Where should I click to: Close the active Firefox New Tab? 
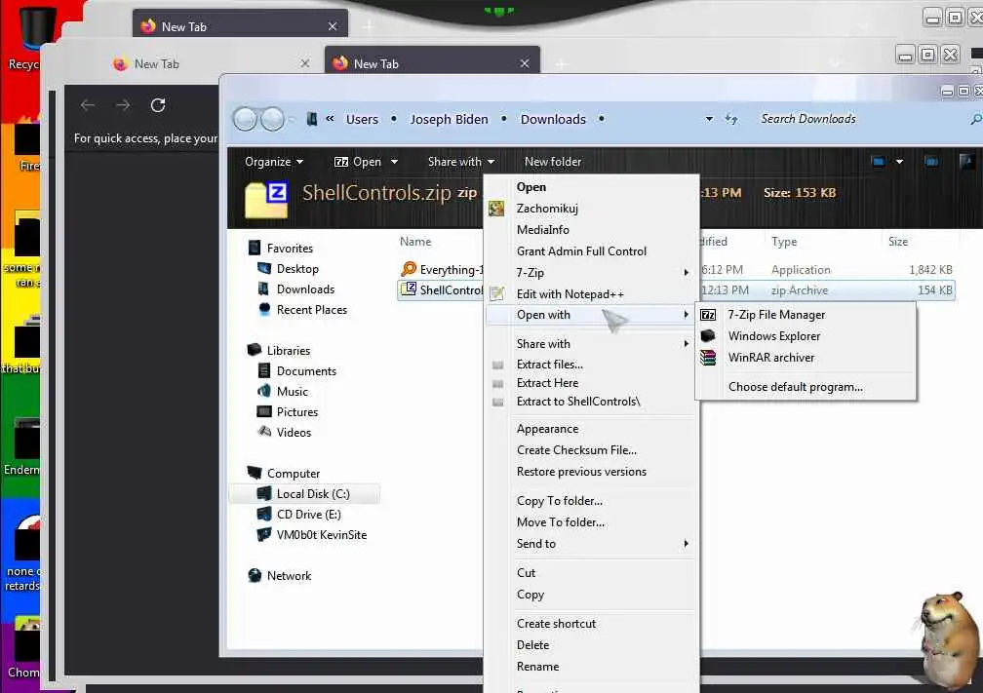[x=525, y=63]
